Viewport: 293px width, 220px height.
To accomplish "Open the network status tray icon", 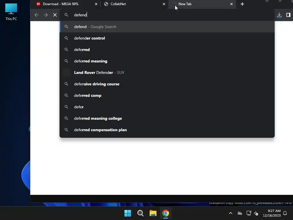I will 249,213.
